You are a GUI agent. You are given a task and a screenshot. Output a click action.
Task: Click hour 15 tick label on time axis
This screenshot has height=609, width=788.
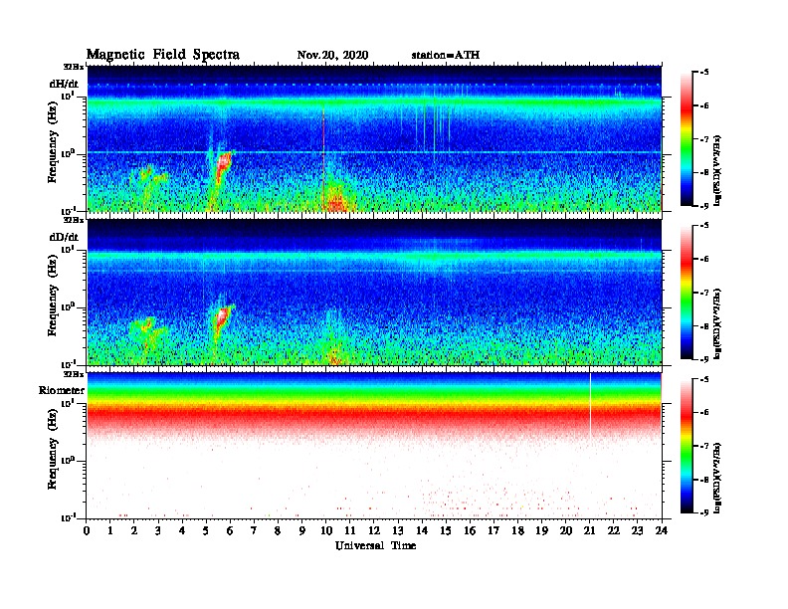pyautogui.click(x=446, y=530)
